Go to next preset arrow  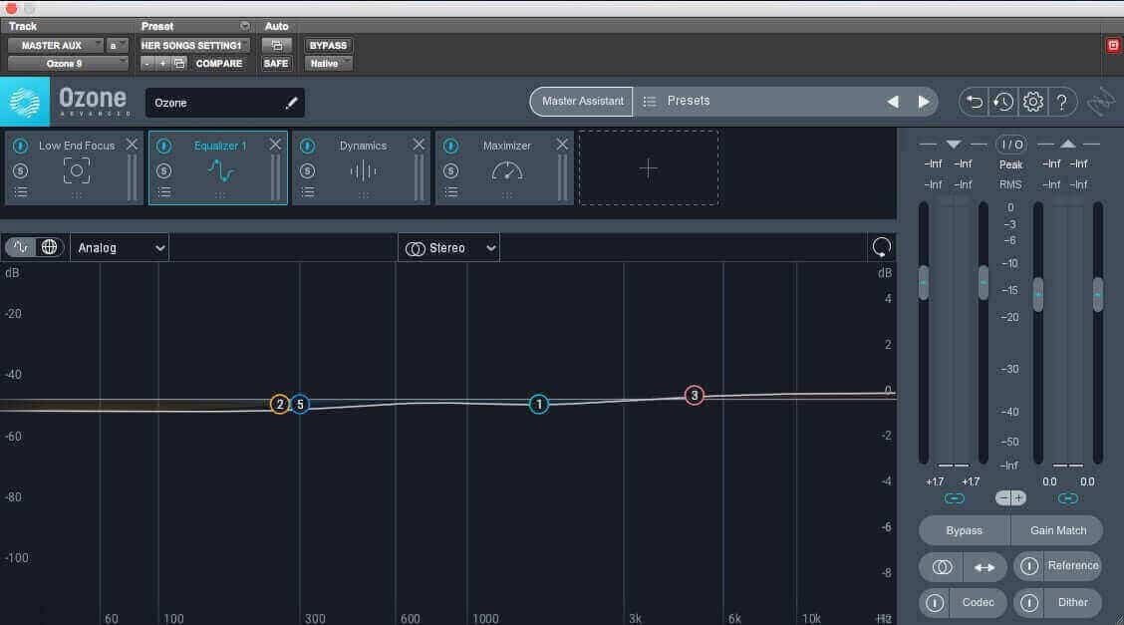point(924,102)
